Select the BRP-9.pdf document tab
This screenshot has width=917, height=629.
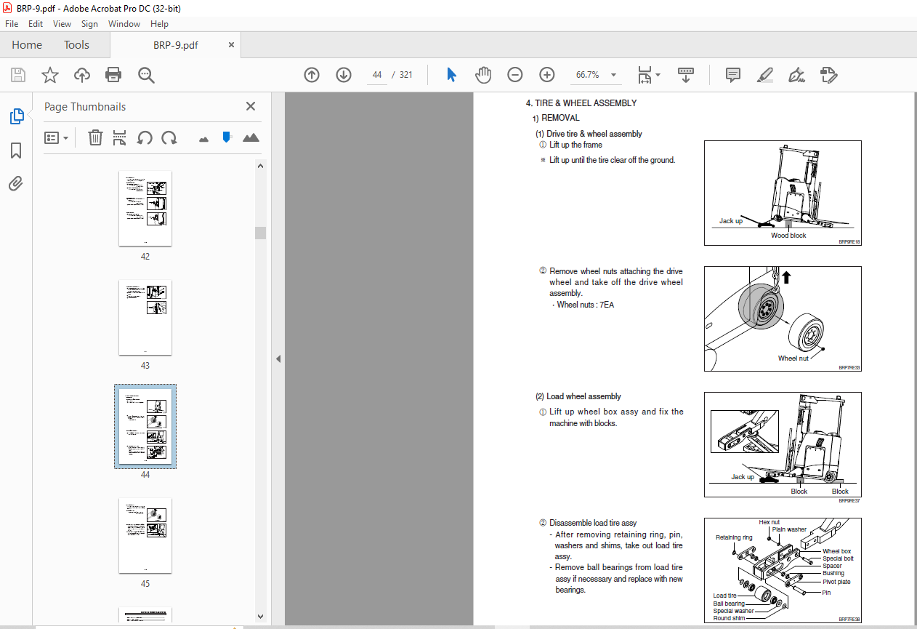coord(175,45)
